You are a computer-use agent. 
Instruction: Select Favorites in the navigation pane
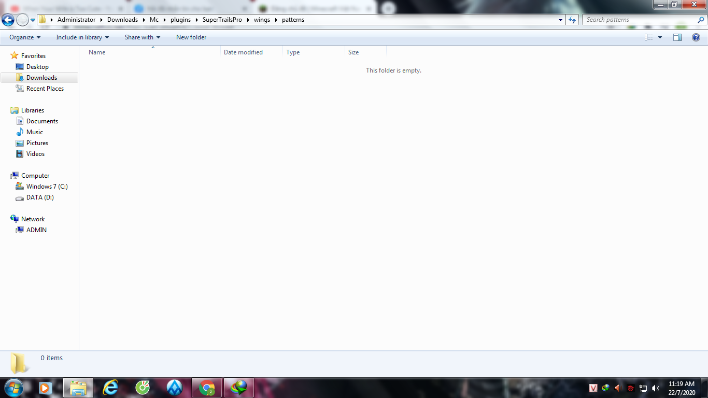33,56
